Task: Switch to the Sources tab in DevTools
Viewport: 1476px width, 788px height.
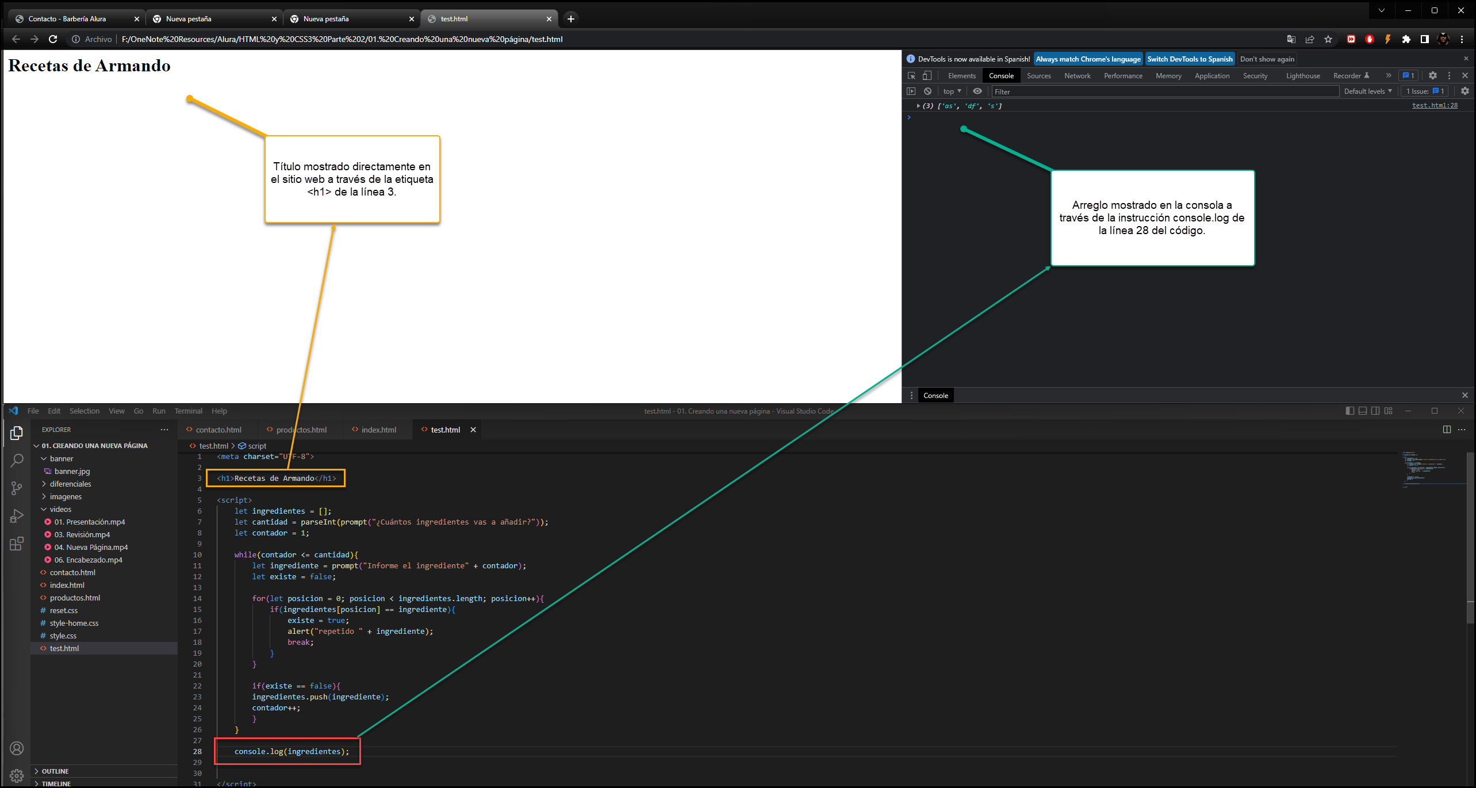Action: 1038,75
